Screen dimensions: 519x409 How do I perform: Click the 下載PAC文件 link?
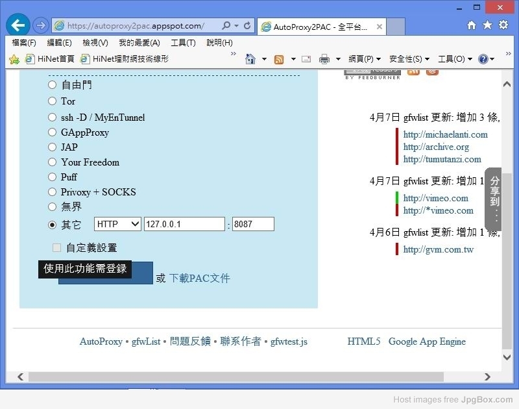click(199, 279)
